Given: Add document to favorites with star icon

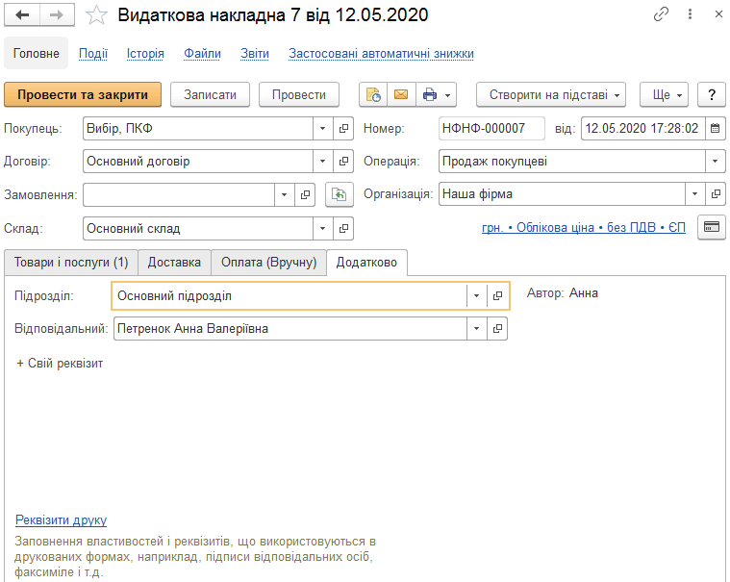Looking at the screenshot, I should pos(96,15).
